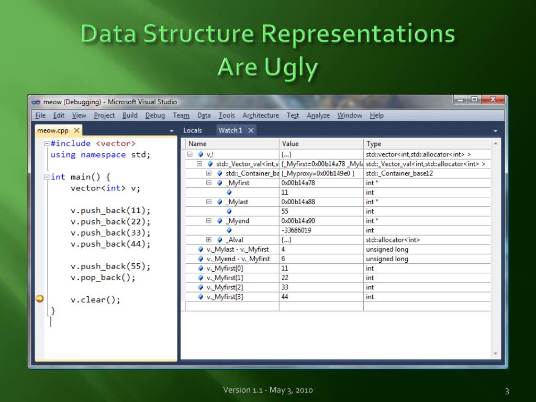Click the icon beside std::_Vector_val
Image resolution: width=536 pixels, height=402 pixels.
tap(210, 164)
